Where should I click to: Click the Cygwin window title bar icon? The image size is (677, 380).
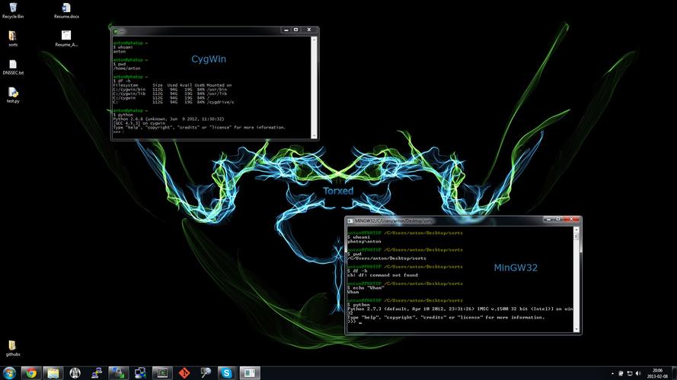[116, 31]
